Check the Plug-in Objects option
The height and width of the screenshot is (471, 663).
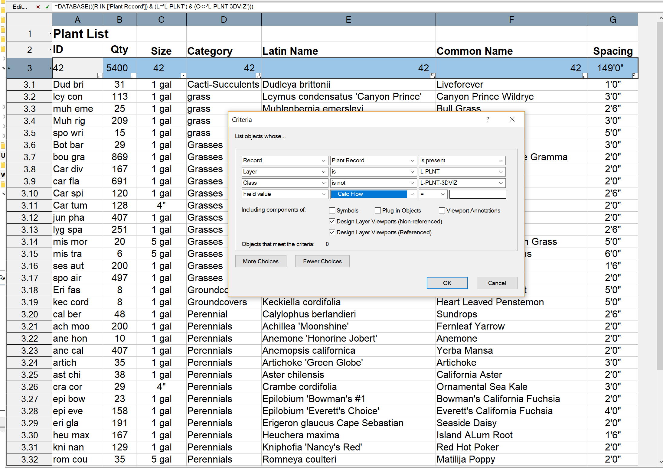coord(378,210)
